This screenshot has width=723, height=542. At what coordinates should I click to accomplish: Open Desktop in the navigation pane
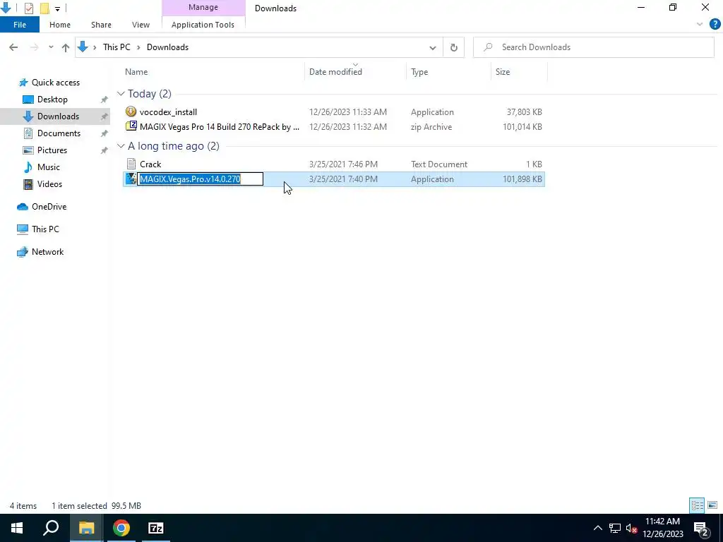click(52, 100)
